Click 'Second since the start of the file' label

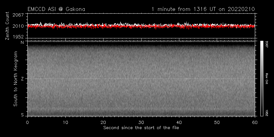141,128
